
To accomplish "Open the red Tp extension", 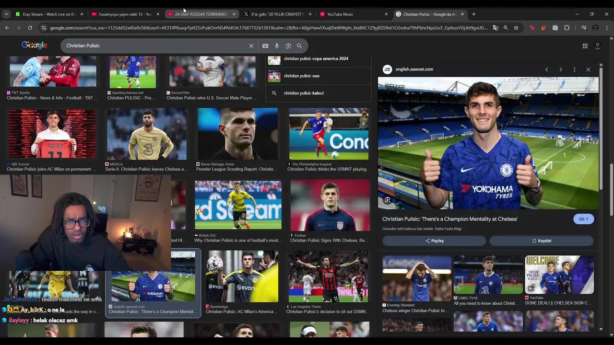I will [532, 28].
